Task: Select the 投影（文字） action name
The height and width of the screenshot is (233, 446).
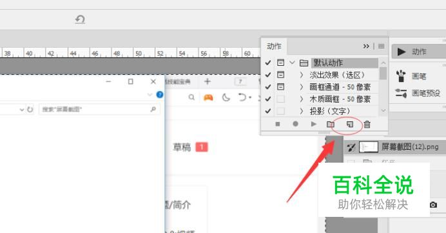Action: (x=330, y=111)
